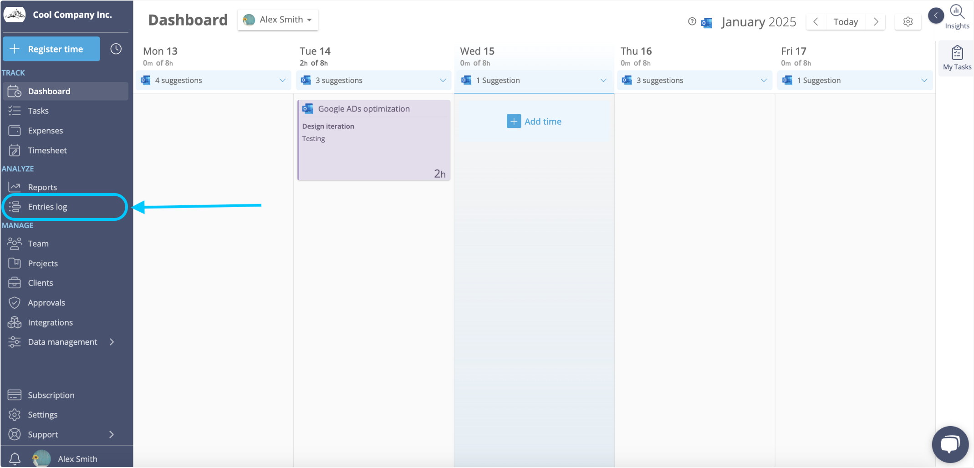974x468 pixels.
Task: Open the Alex Smith user dropdown
Action: click(x=278, y=20)
